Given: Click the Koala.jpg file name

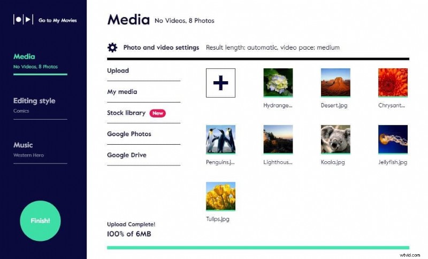Looking at the screenshot, I should [x=333, y=162].
